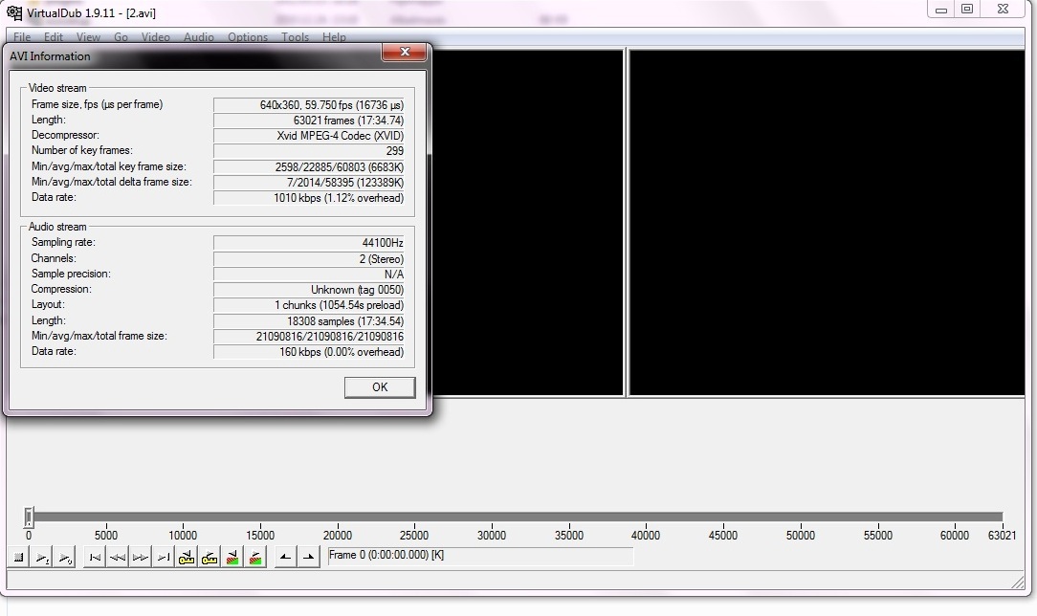Click the timeline position slider handle

tap(29, 517)
